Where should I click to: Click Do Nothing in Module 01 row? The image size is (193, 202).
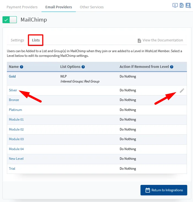coord(128,119)
